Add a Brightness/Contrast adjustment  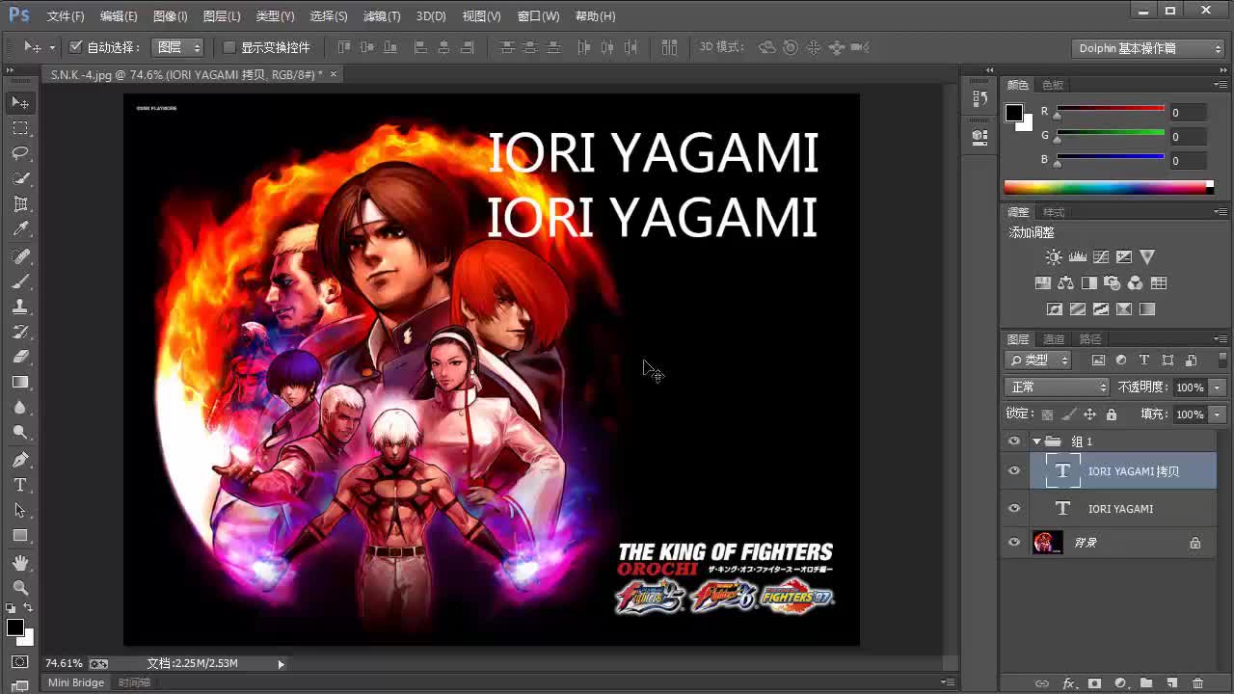[1053, 256]
